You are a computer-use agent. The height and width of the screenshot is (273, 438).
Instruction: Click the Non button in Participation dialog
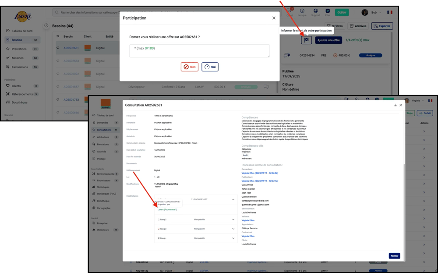[190, 67]
